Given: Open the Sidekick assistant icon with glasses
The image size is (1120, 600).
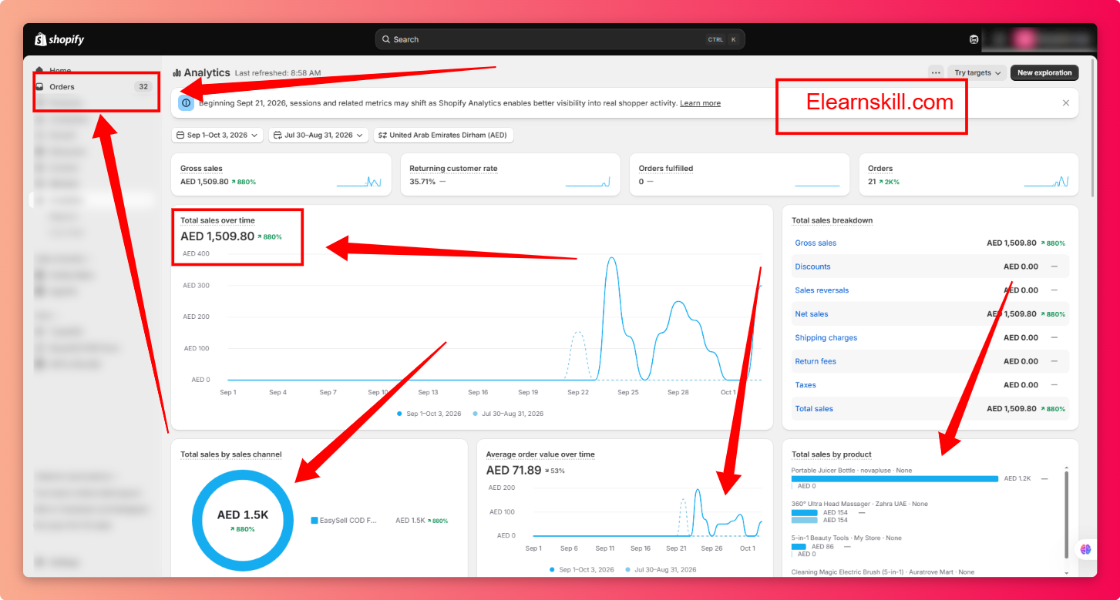Looking at the screenshot, I should (x=974, y=39).
